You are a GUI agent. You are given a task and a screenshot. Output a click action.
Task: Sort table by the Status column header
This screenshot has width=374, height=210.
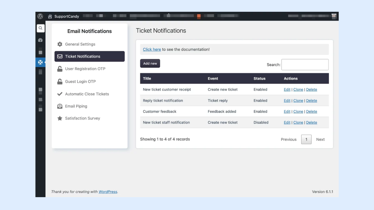(259, 78)
